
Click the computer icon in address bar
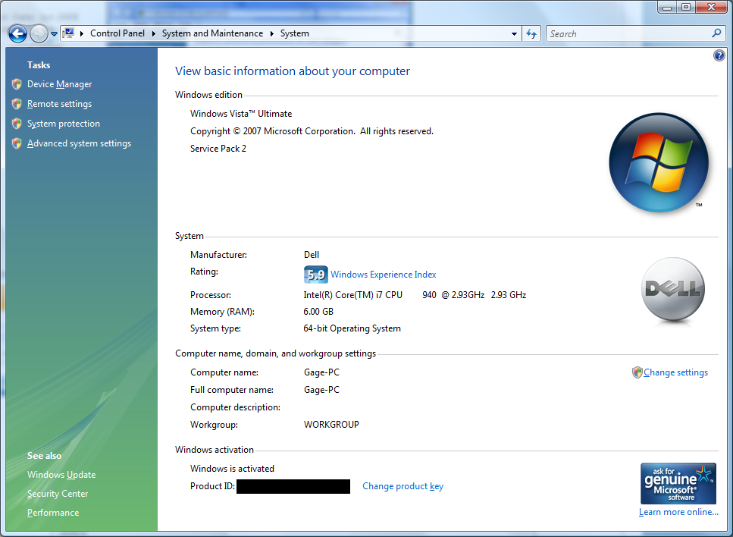coord(69,33)
